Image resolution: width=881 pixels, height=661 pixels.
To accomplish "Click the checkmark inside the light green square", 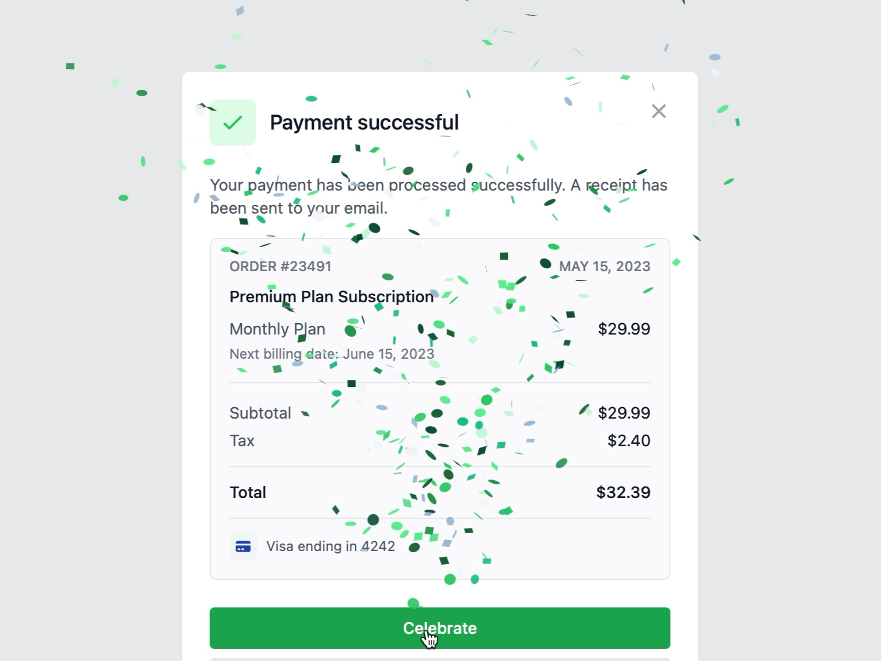I will (x=233, y=122).
